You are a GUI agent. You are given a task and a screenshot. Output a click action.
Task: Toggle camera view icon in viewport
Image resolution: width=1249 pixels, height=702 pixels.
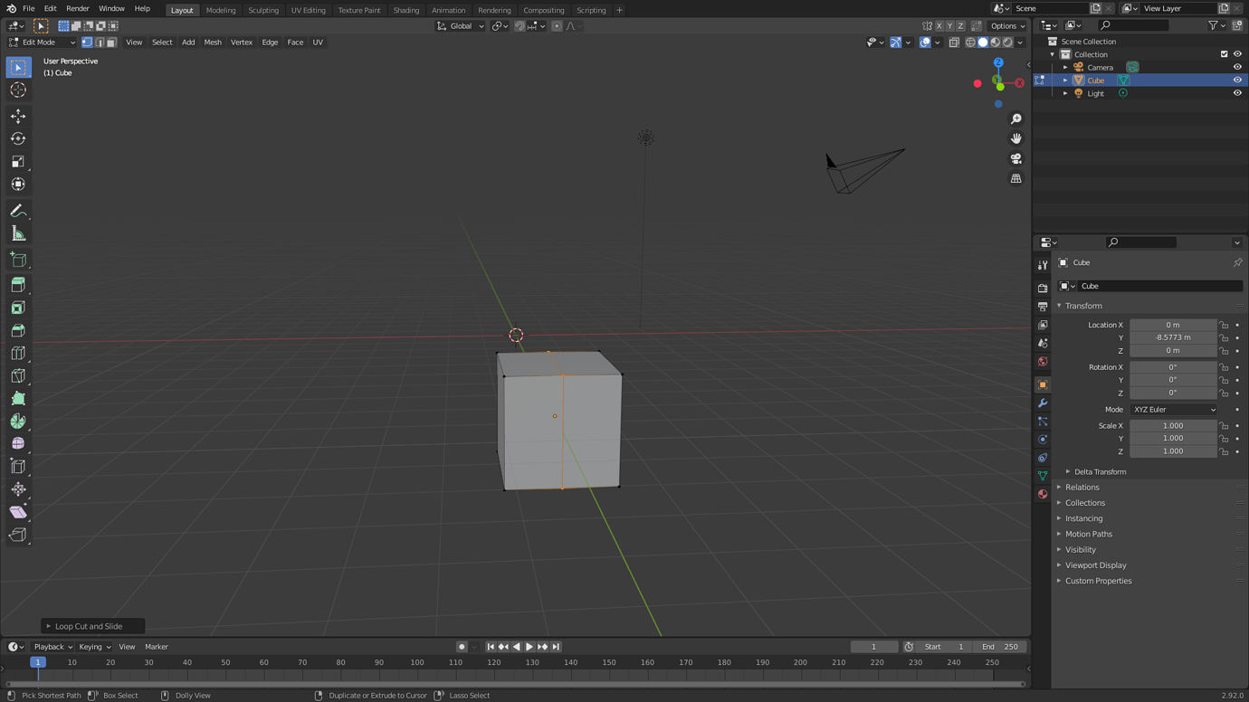[x=1016, y=158]
